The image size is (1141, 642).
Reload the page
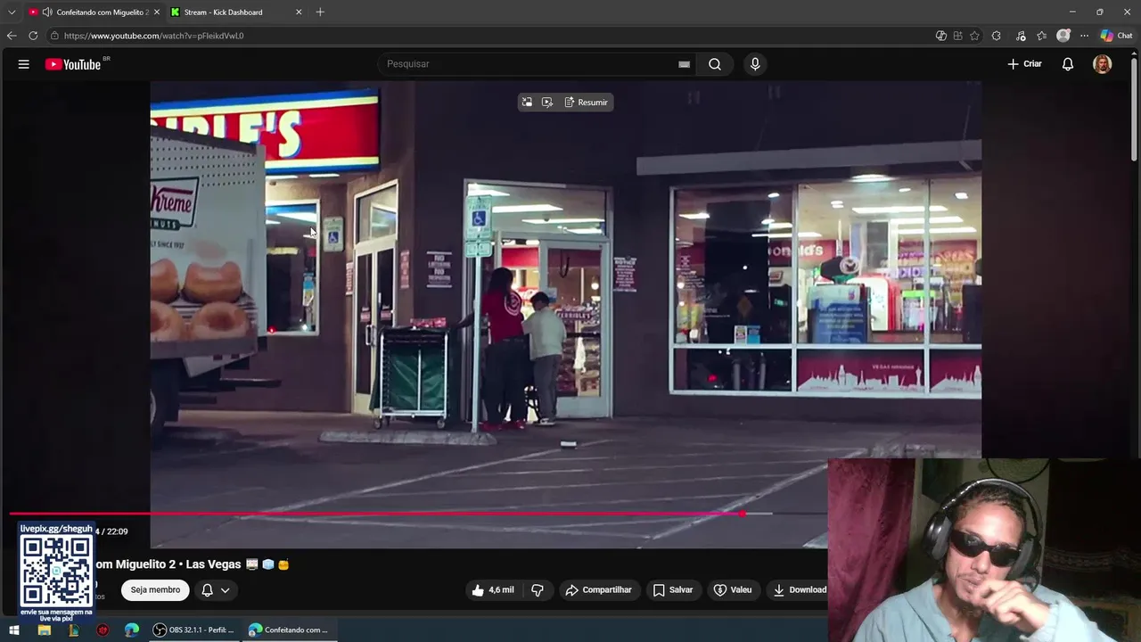coord(33,36)
